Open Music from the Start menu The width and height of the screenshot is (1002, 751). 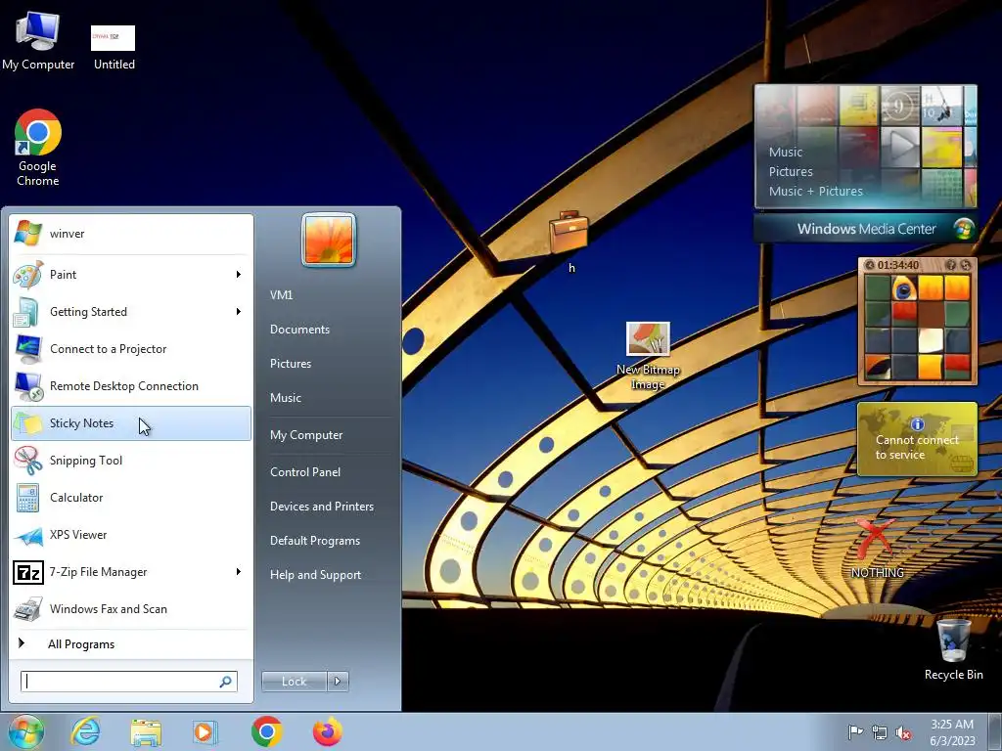[286, 398]
